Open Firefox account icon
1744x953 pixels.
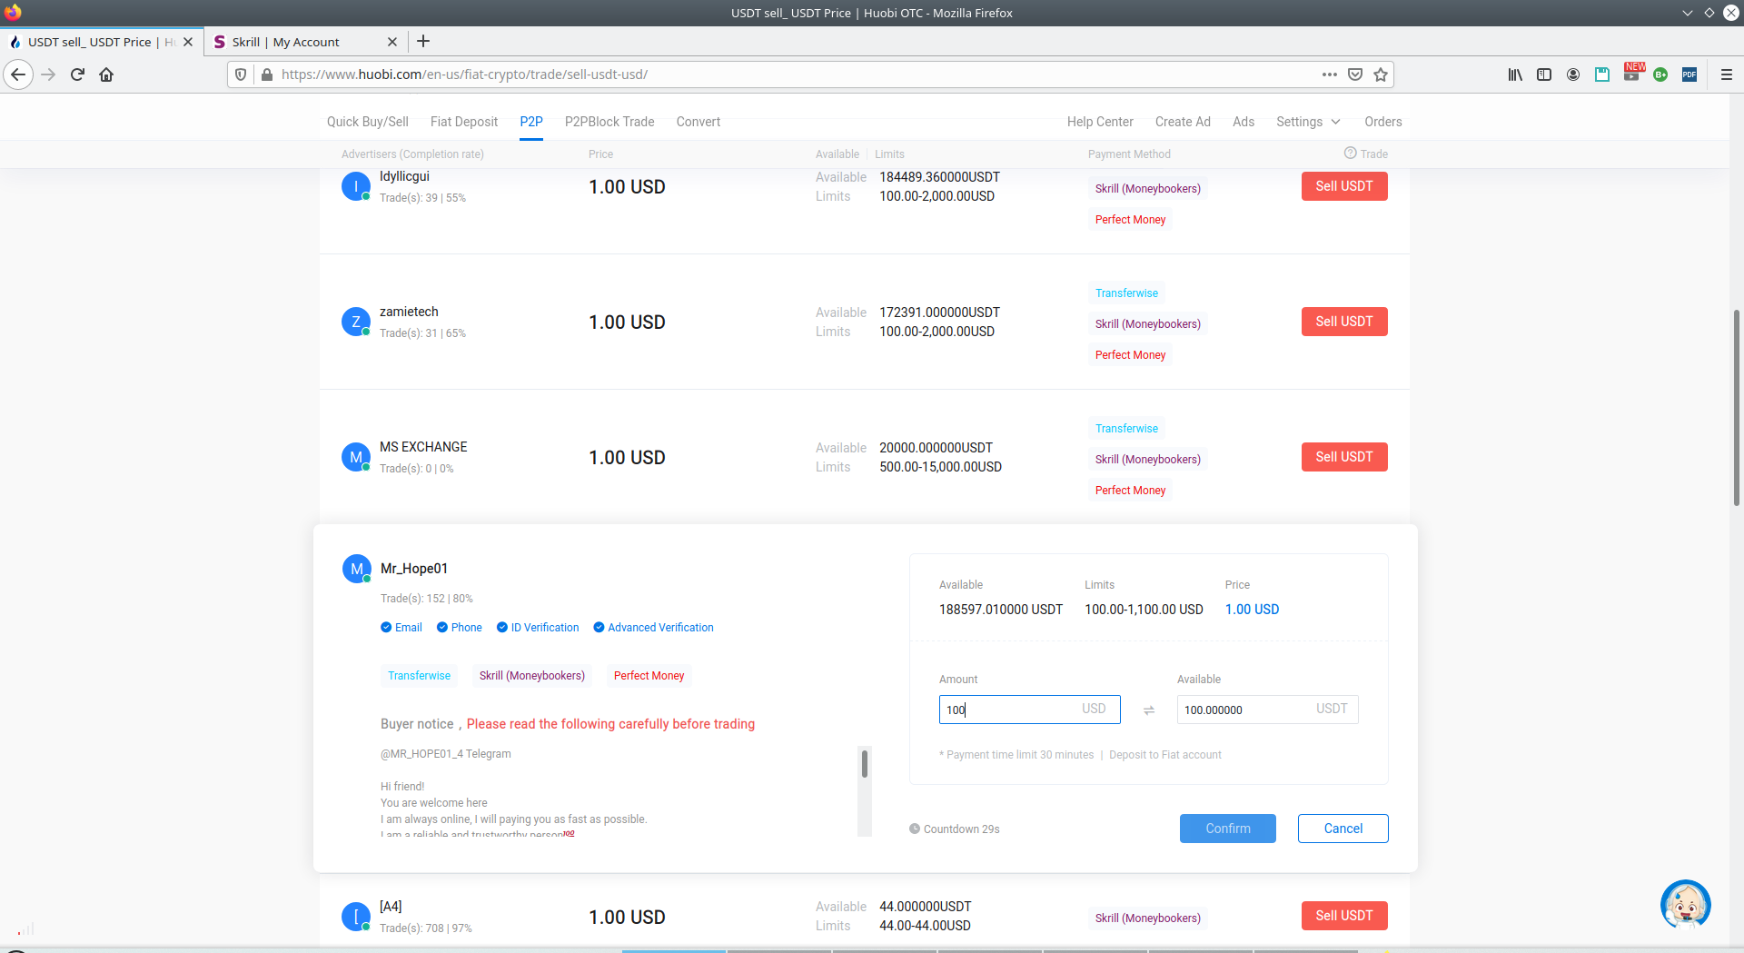(1573, 74)
